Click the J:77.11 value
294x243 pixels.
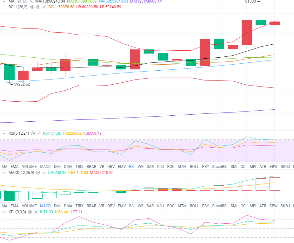click(76, 212)
